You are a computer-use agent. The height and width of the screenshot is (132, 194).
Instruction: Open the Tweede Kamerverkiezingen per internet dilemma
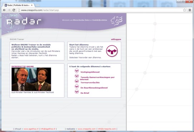coord(97,78)
